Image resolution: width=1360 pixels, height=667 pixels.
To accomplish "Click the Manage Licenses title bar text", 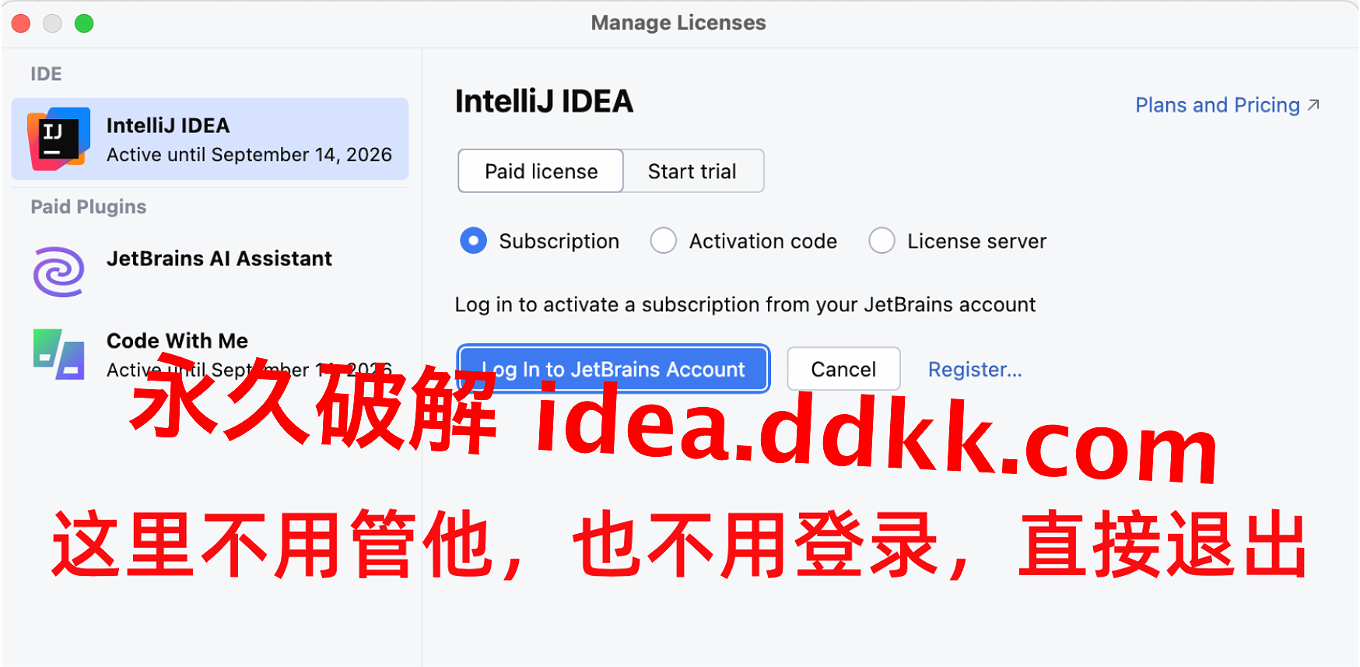I will click(678, 23).
